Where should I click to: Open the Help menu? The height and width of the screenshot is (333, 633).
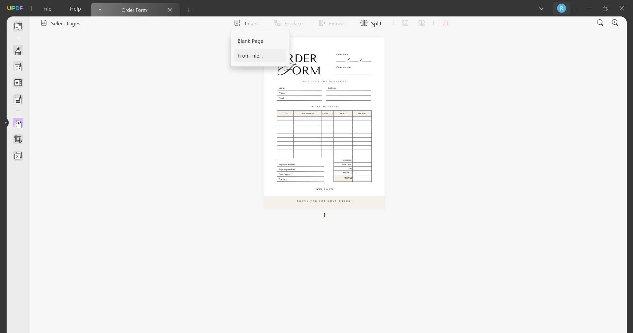(x=75, y=9)
